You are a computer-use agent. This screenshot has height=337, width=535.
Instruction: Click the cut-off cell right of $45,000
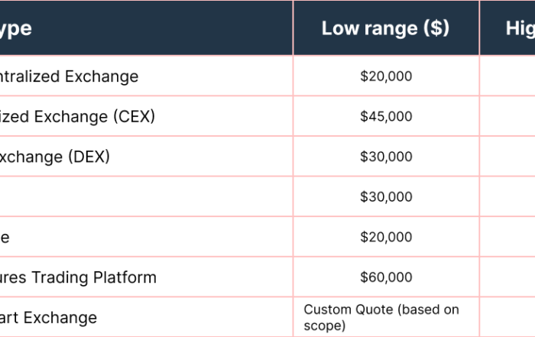pos(507,117)
